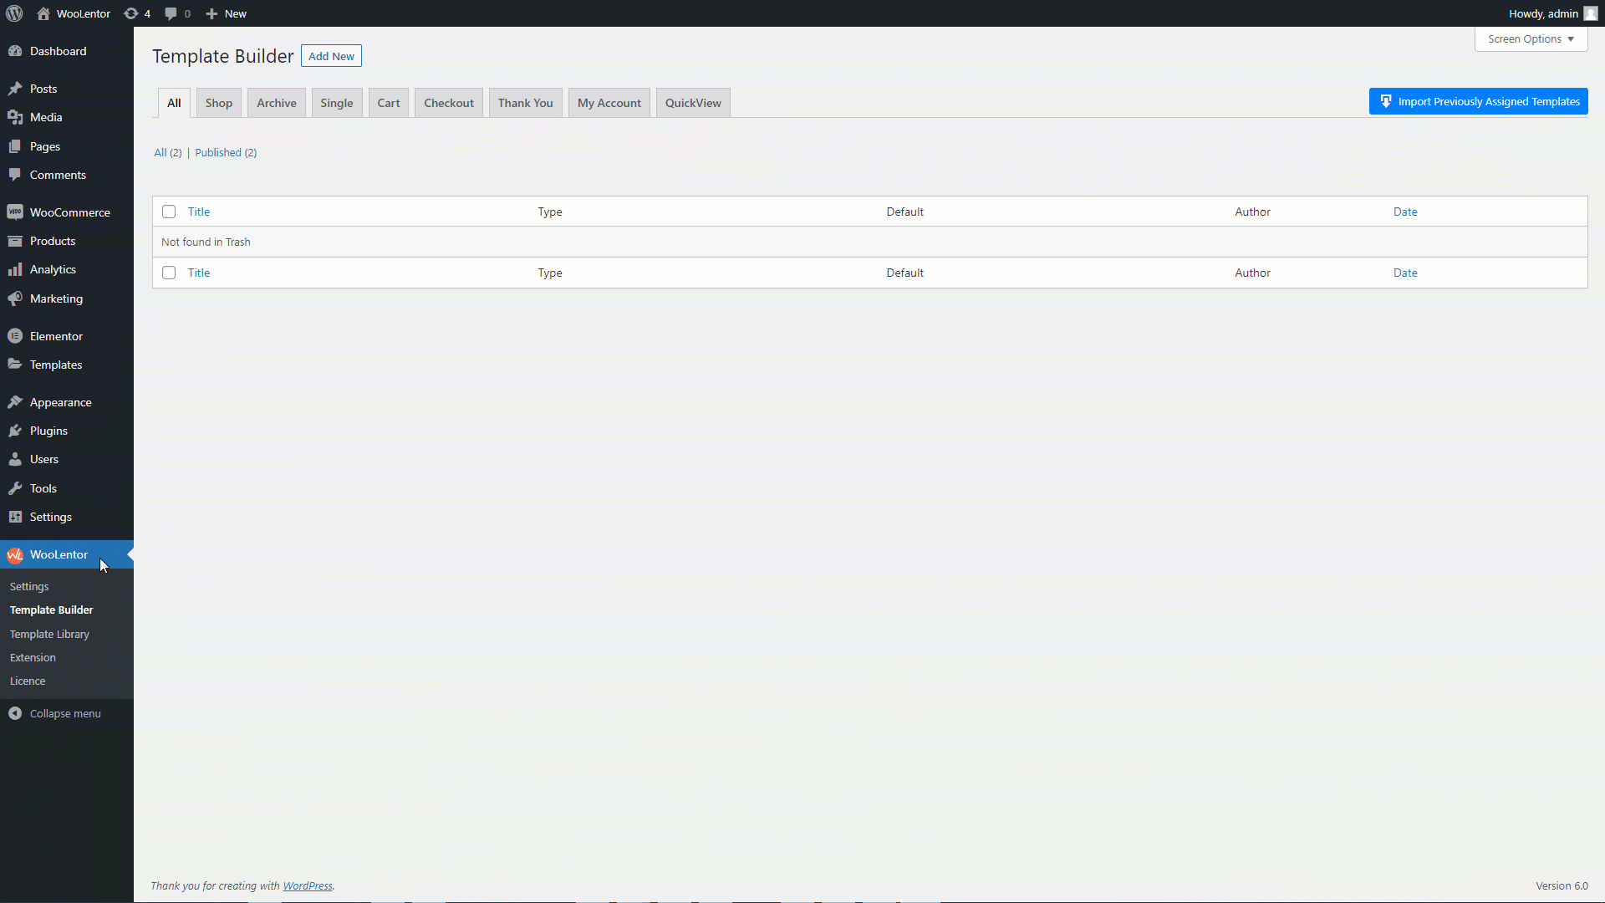1605x903 pixels.
Task: Click the Pages icon in sidebar
Action: [15, 146]
